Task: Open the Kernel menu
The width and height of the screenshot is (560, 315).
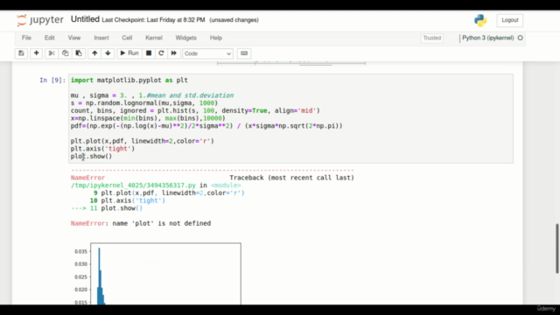Action: click(x=154, y=38)
